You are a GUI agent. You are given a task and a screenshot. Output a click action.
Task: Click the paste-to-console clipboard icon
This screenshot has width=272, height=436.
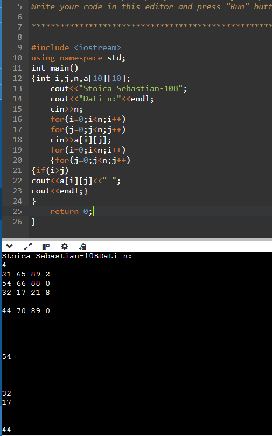82,246
